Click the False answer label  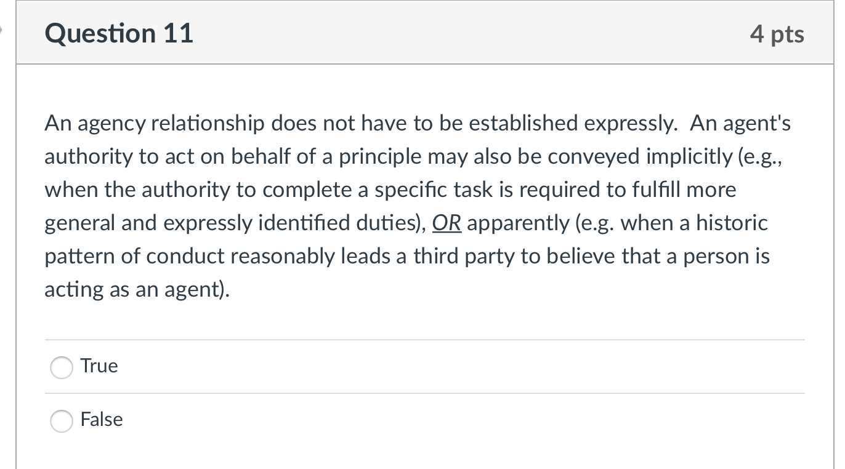pyautogui.click(x=101, y=420)
